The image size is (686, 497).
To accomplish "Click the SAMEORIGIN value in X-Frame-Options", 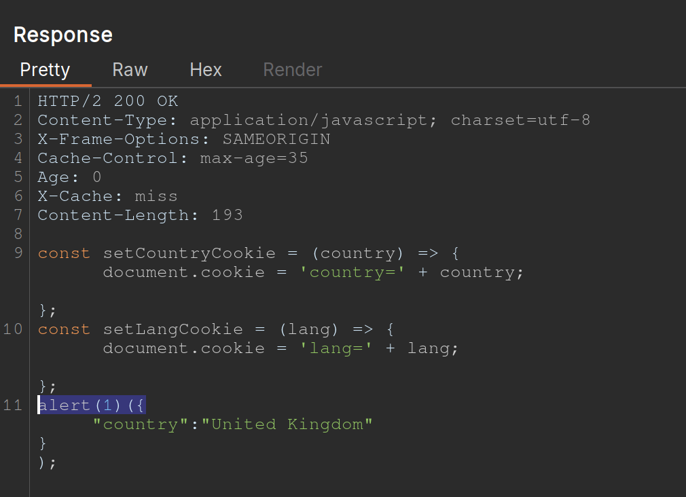I will tap(276, 139).
